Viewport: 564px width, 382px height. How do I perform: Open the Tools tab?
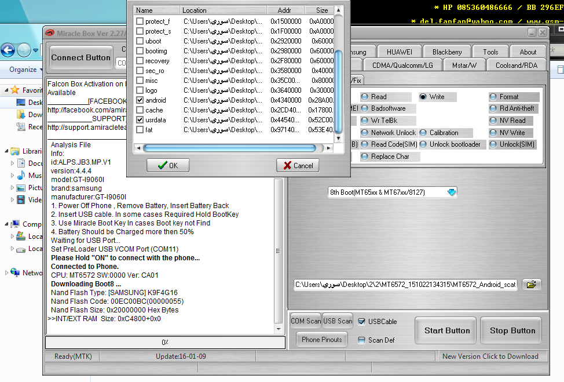coord(490,52)
